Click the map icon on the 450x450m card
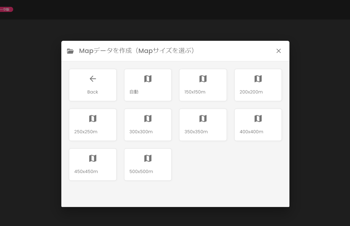The height and width of the screenshot is (226, 350). click(x=93, y=158)
